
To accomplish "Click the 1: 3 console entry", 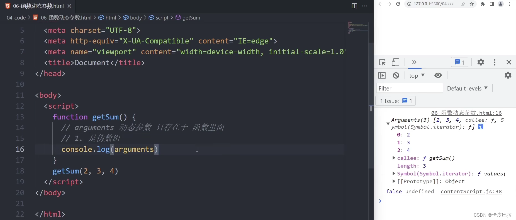I will [403, 142].
